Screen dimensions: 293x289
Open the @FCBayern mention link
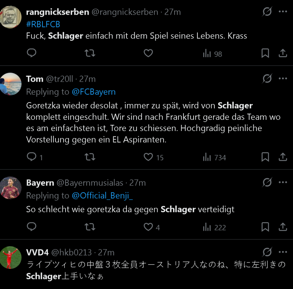pos(94,92)
